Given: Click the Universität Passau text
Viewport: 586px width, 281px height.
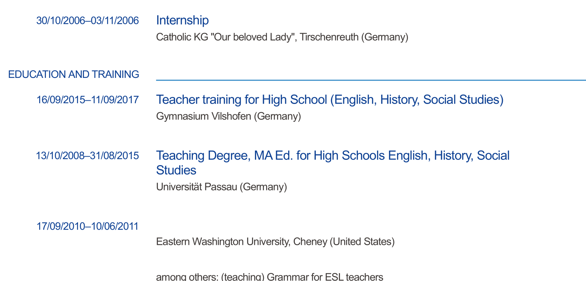Looking at the screenshot, I should pyautogui.click(x=196, y=187).
